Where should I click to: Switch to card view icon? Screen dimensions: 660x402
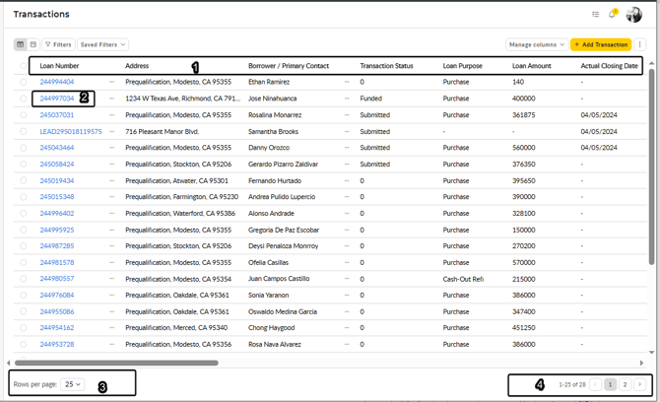pyautogui.click(x=33, y=44)
